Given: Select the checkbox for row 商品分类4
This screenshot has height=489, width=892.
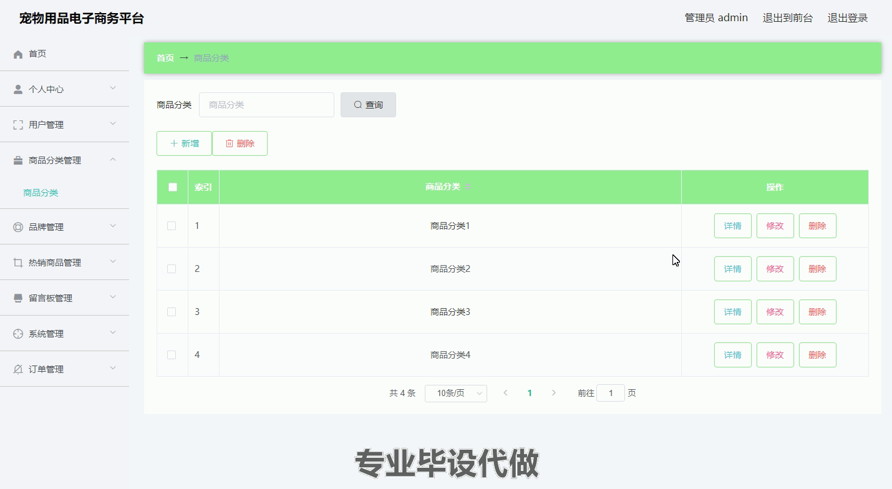Looking at the screenshot, I should pos(172,355).
